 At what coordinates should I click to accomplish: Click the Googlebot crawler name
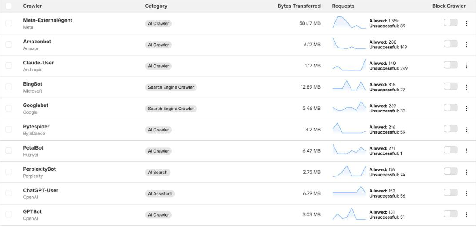tap(35, 106)
